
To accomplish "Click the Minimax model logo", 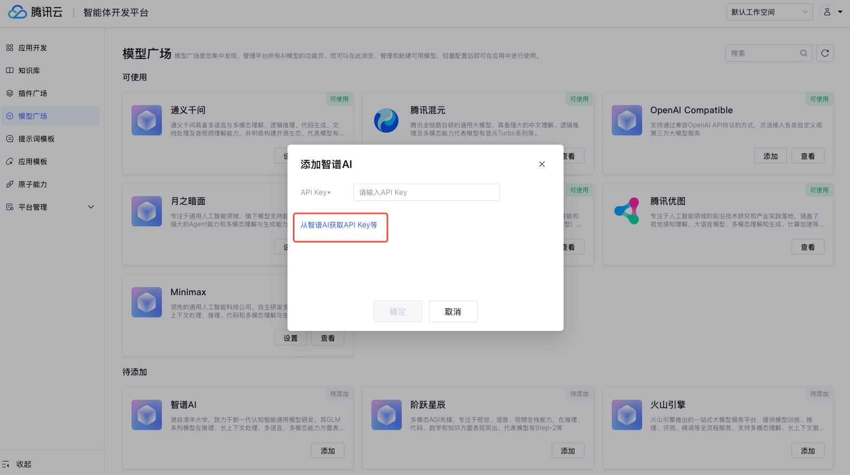I will [147, 302].
